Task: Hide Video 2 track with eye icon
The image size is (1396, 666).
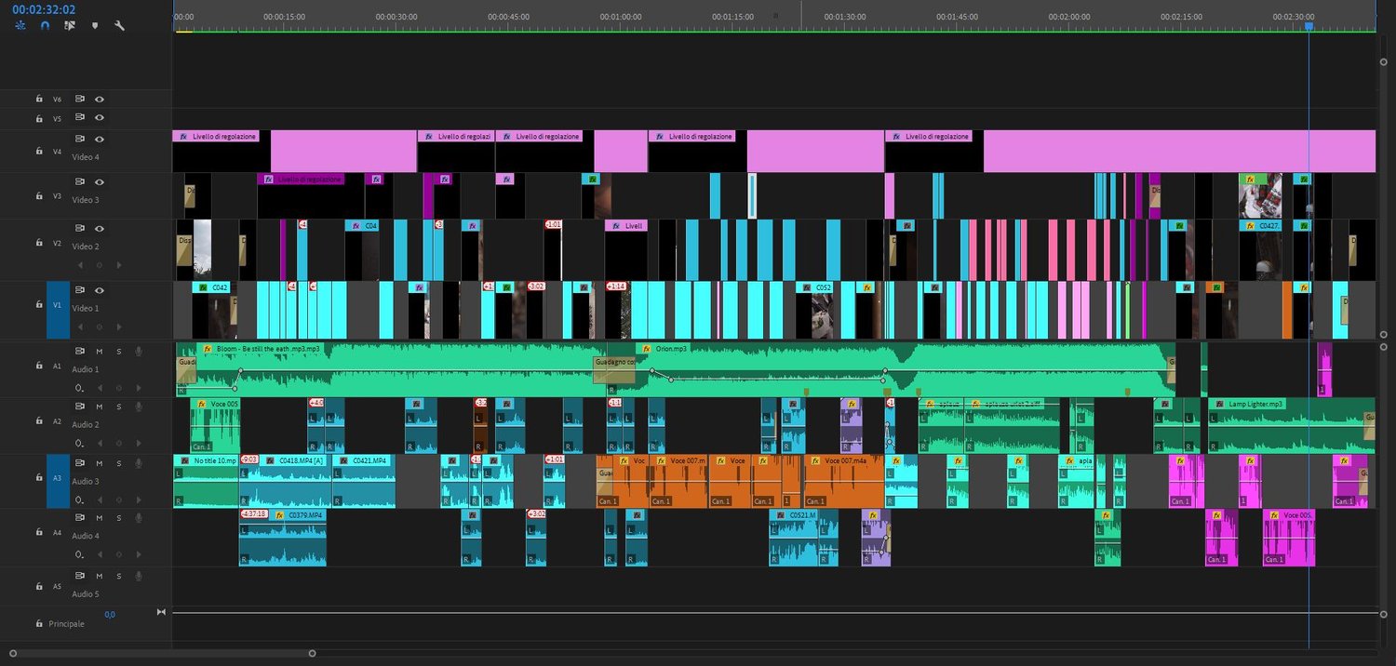Action: pyautogui.click(x=99, y=229)
